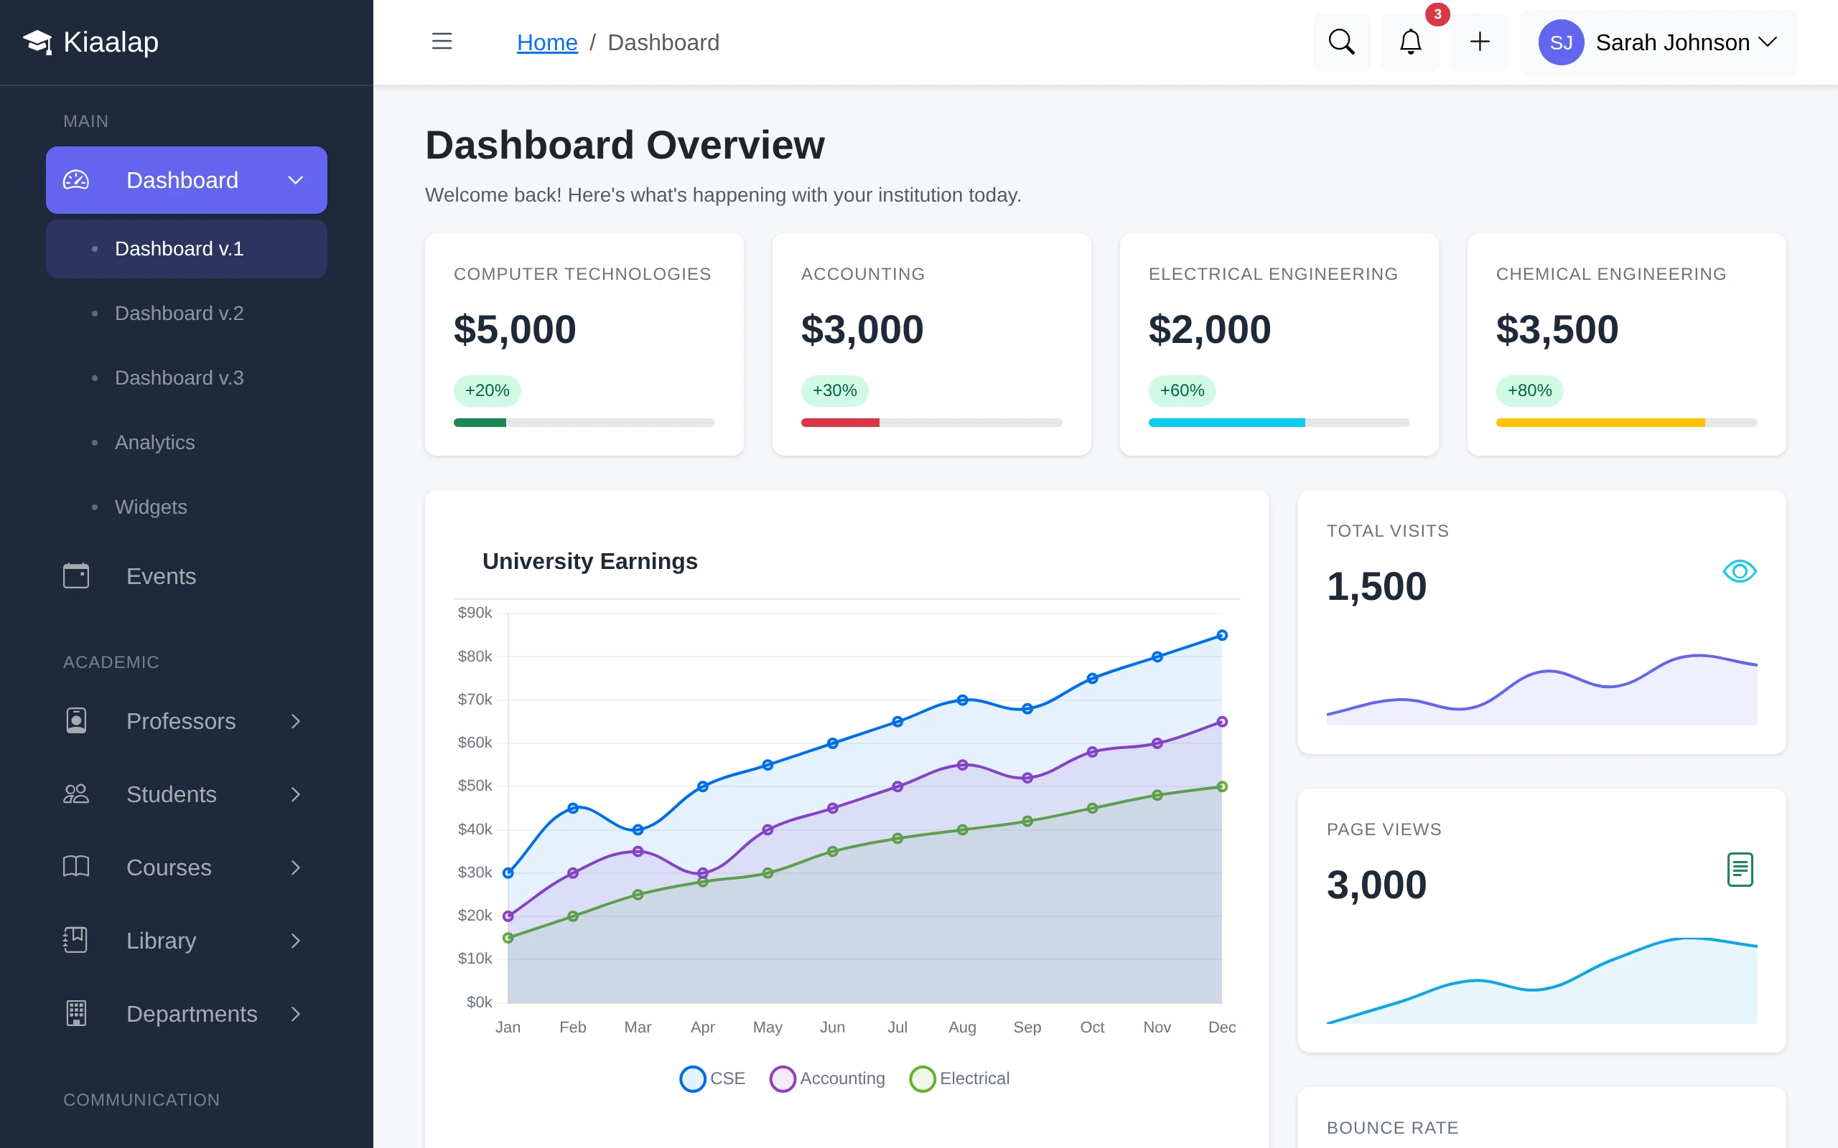Select Dashboard v.1 menu item
This screenshot has height=1148, width=1838.
click(x=186, y=249)
